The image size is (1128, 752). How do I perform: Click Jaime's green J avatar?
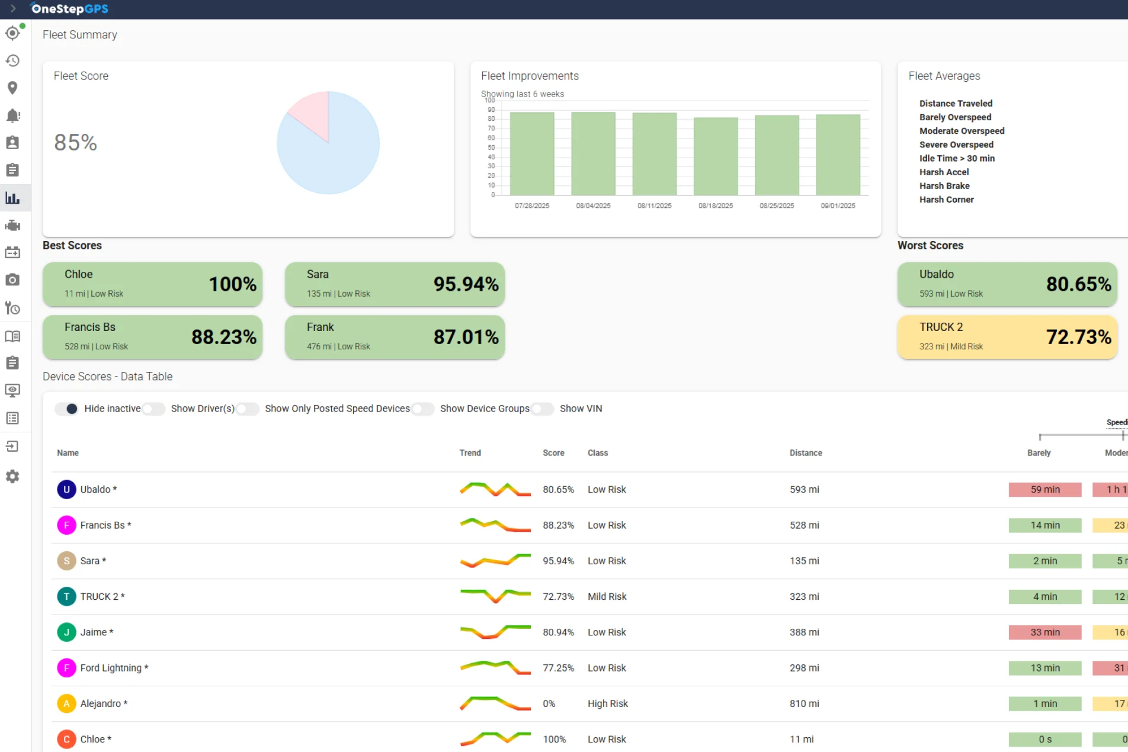tap(66, 632)
